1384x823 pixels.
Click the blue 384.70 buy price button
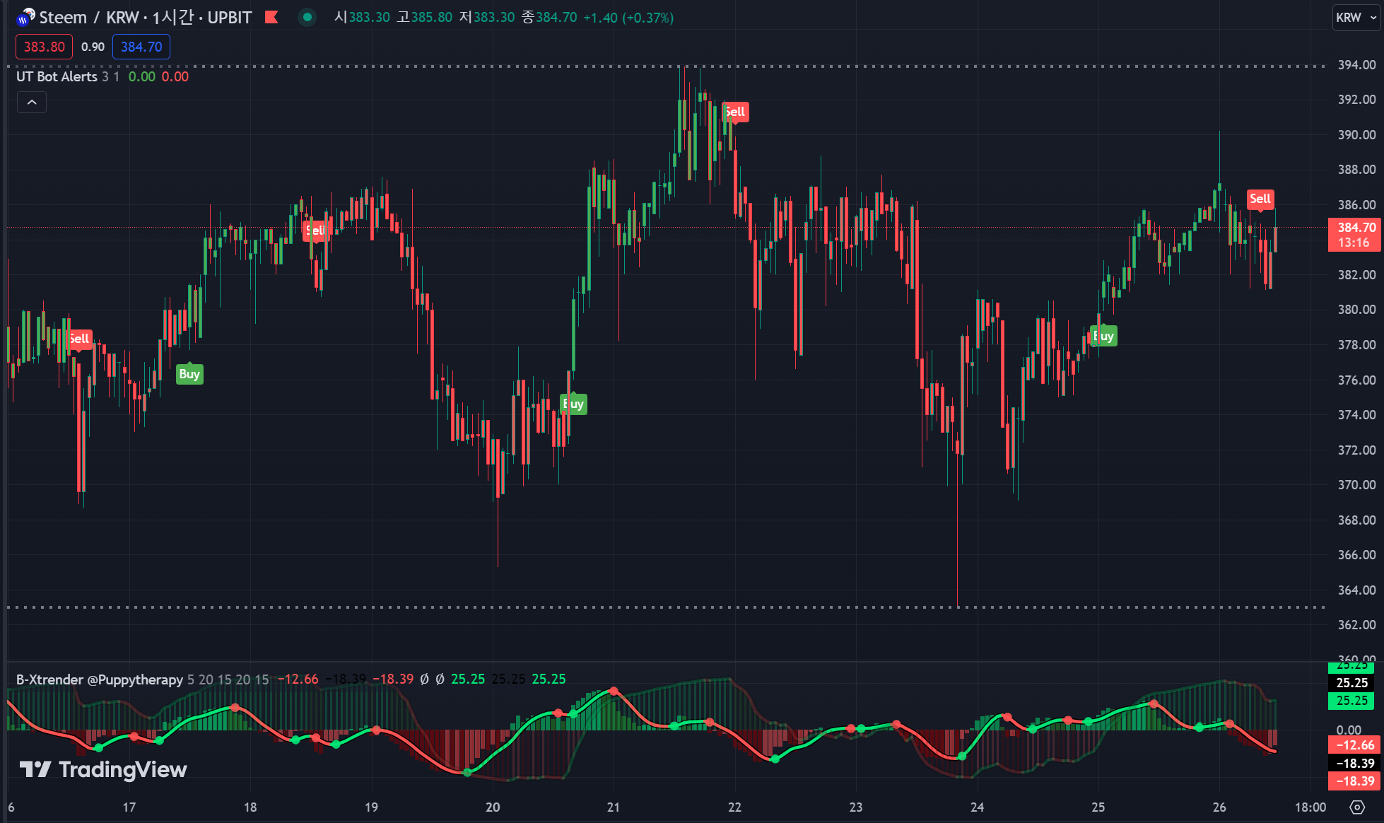[x=141, y=47]
